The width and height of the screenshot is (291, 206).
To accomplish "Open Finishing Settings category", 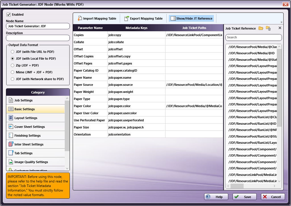I will point(35,136).
